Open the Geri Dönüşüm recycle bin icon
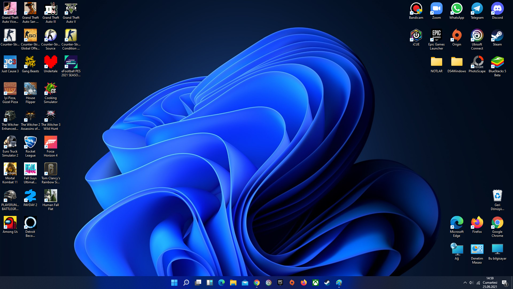513x289 pixels. 497,196
